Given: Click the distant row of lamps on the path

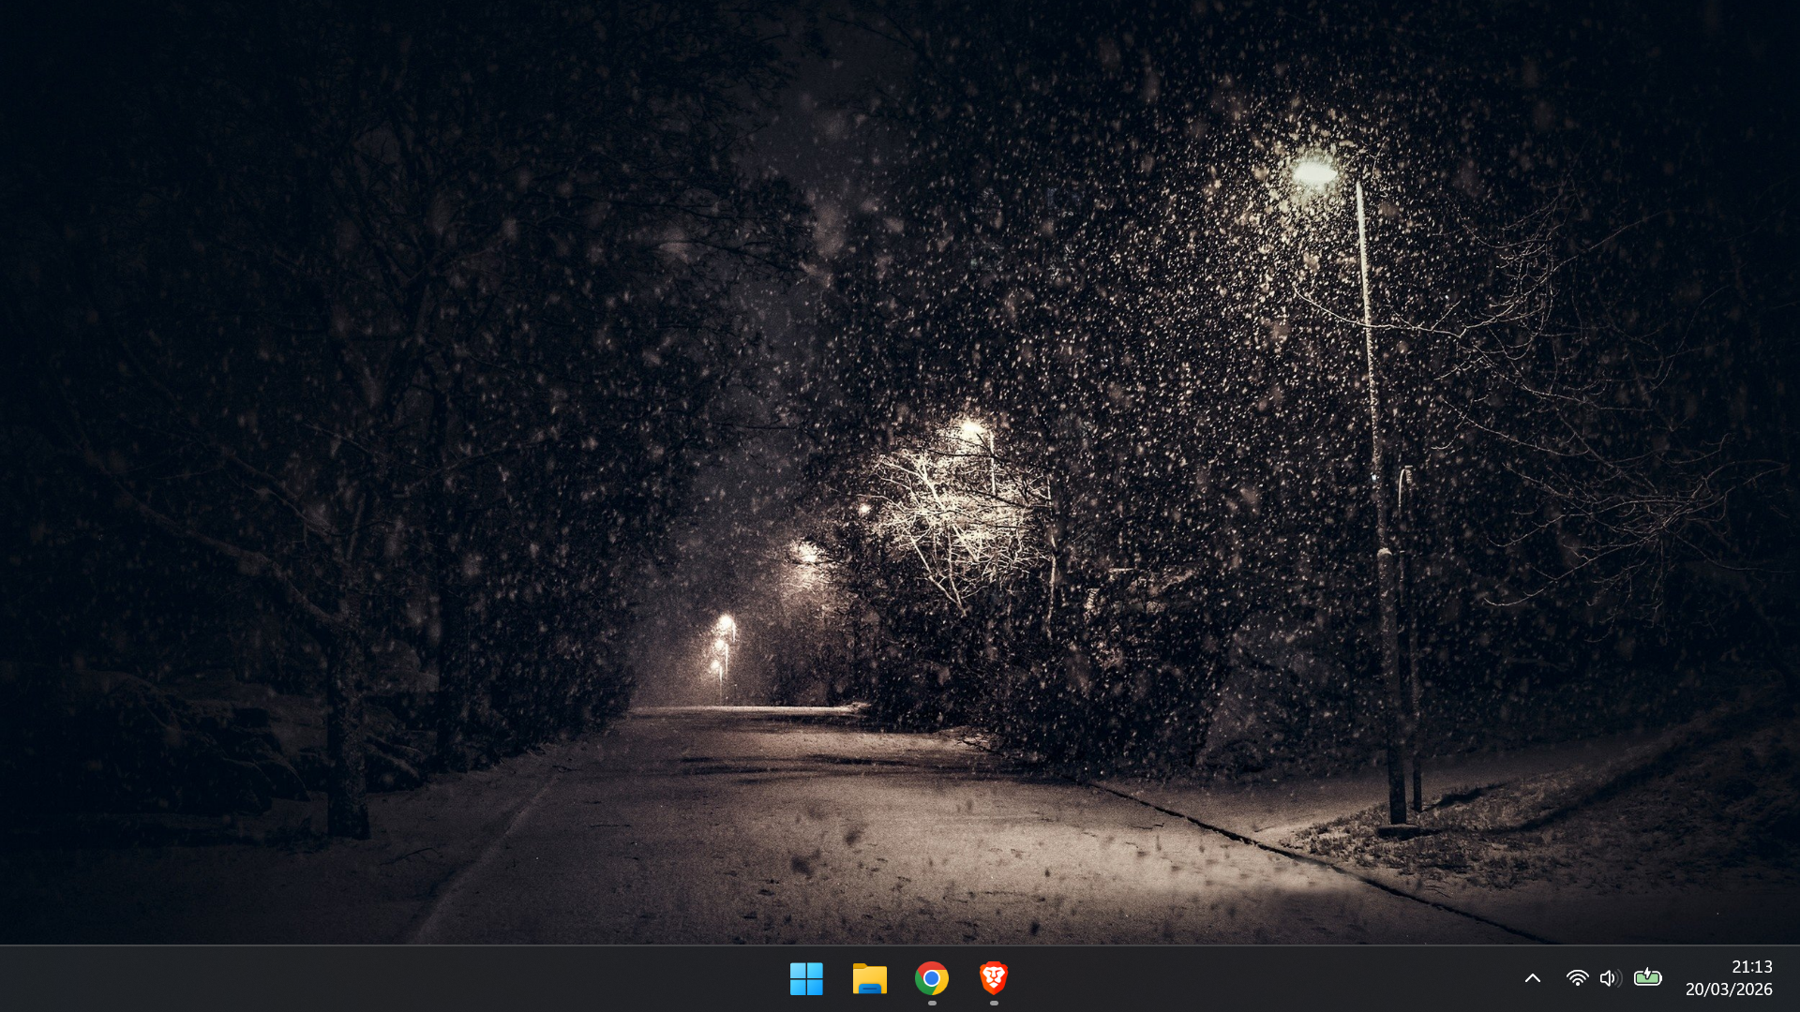Looking at the screenshot, I should tap(722, 645).
